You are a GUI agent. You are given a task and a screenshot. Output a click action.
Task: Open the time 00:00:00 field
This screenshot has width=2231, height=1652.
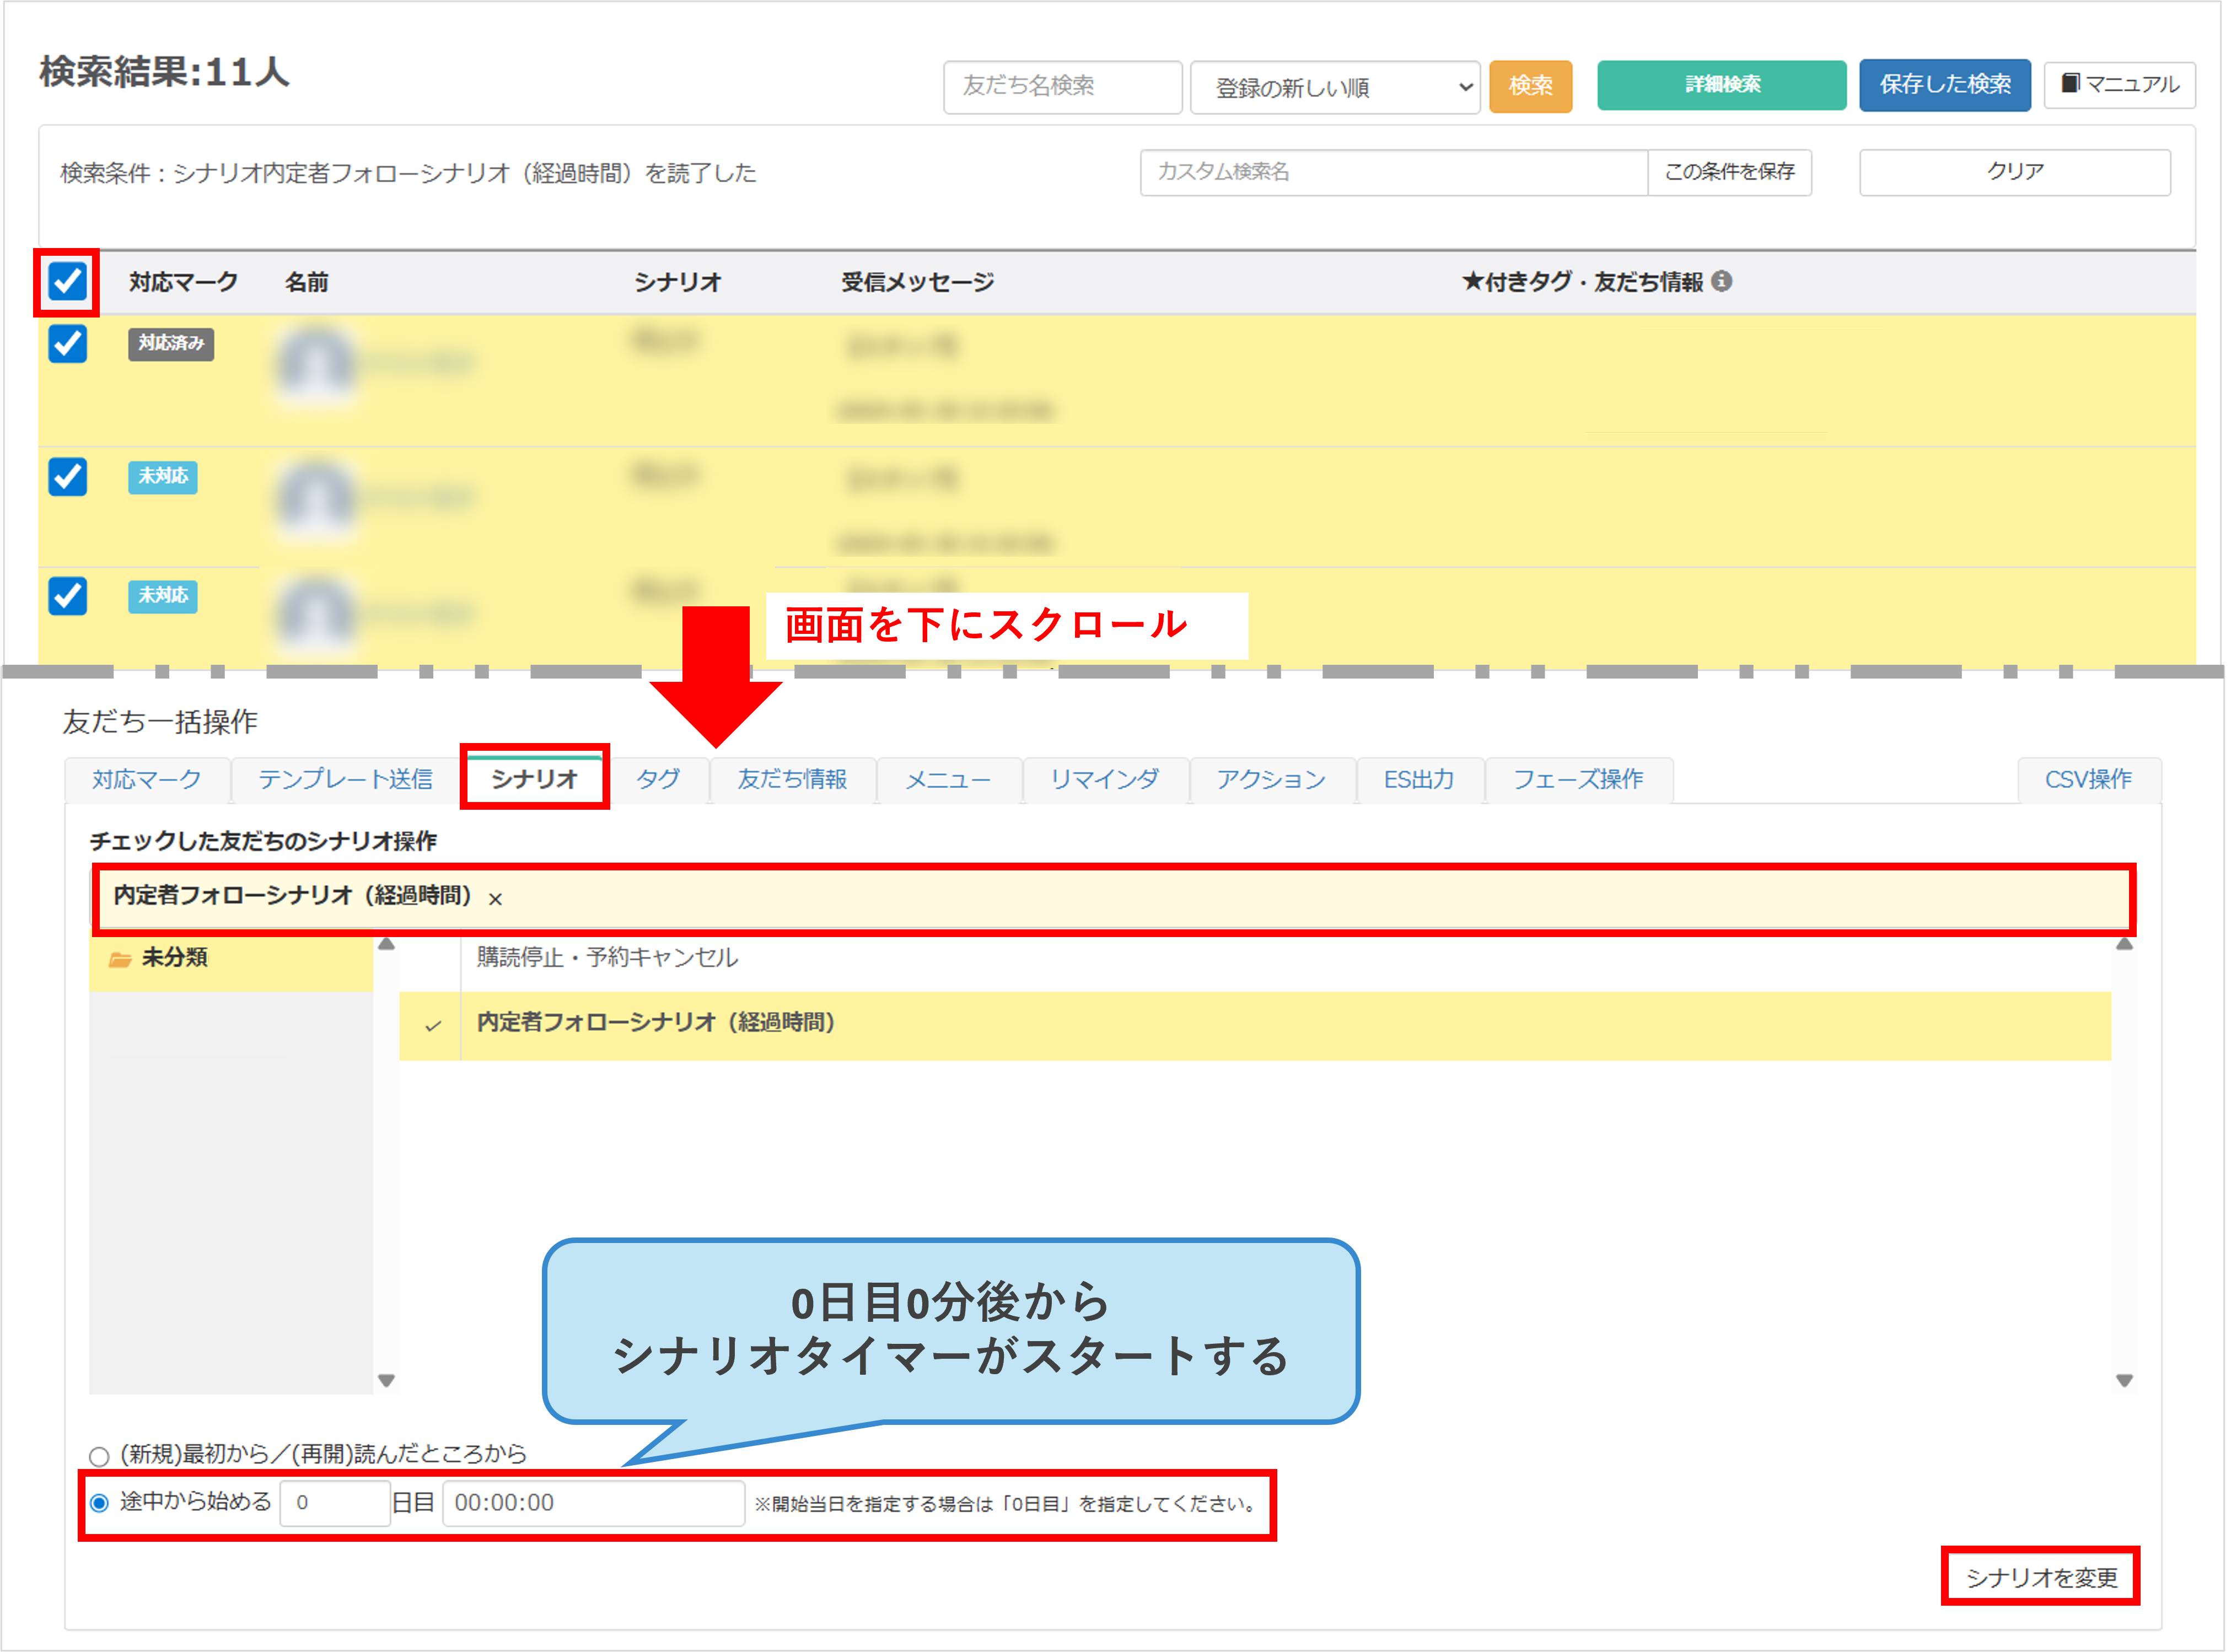592,1503
